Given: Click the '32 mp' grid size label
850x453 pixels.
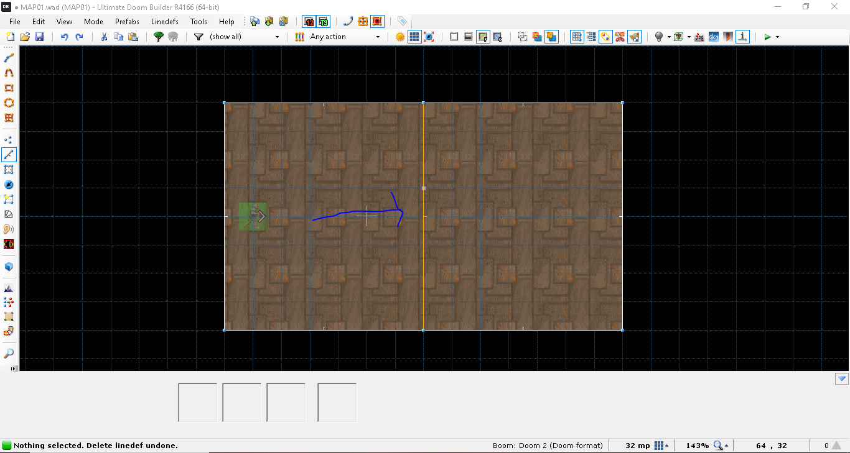Looking at the screenshot, I should pyautogui.click(x=638, y=446).
